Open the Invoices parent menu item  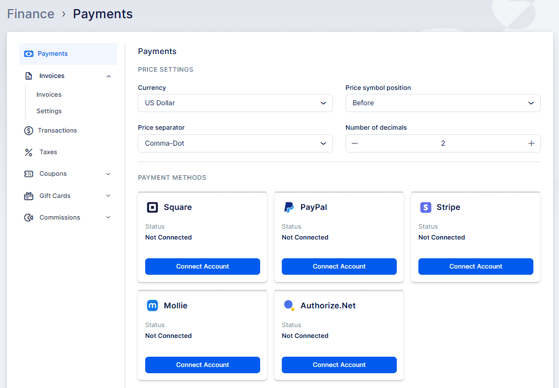68,76
